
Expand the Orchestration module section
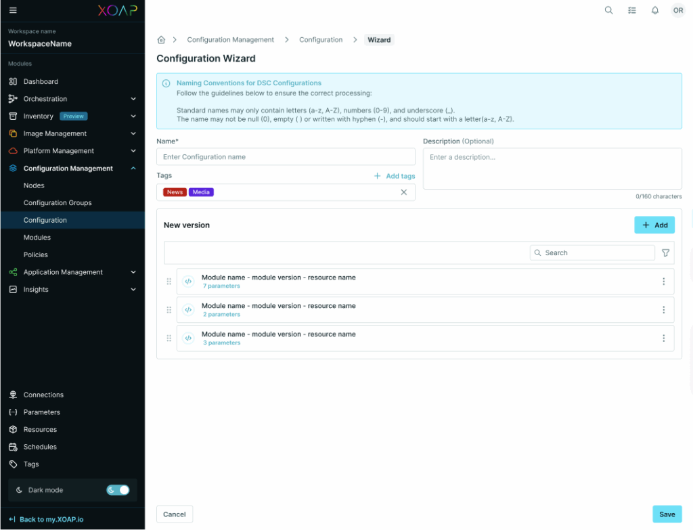tap(72, 98)
